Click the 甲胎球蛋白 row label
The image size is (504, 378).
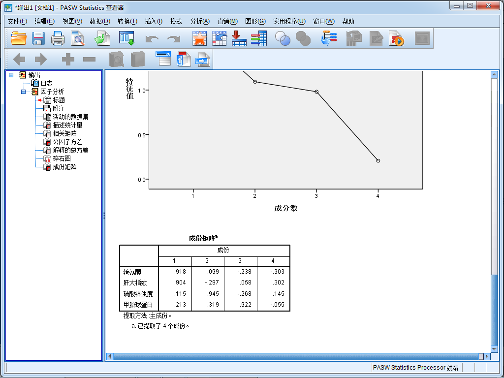pyautogui.click(x=138, y=305)
